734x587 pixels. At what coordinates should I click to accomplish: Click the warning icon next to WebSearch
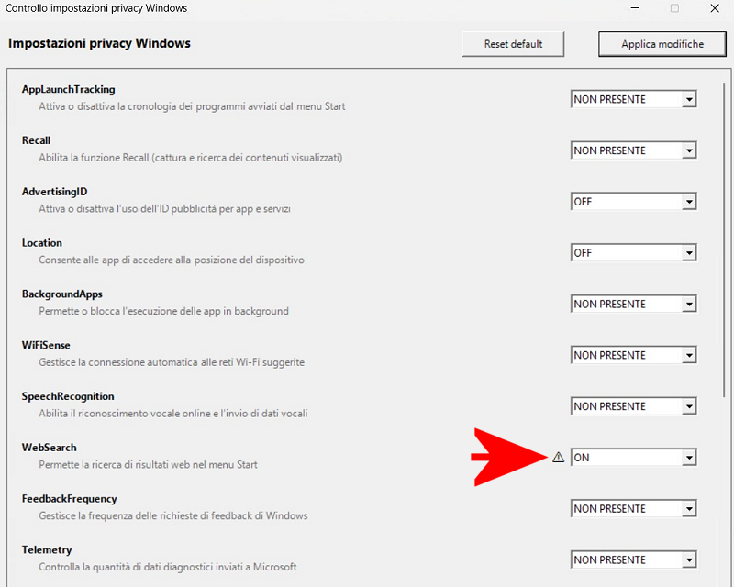coord(558,457)
